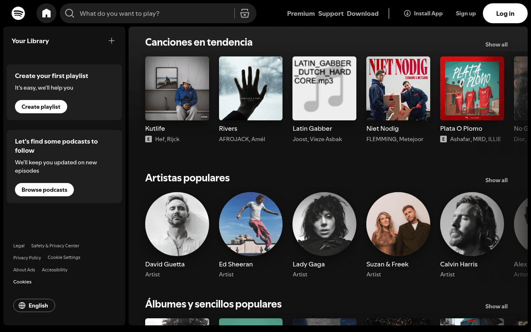The height and width of the screenshot is (332, 531).
Task: Type in the What do you want to play field
Action: (145, 13)
